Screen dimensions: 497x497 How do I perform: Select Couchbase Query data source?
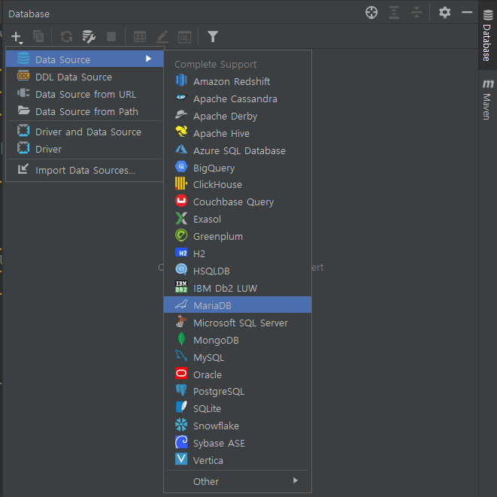238,202
